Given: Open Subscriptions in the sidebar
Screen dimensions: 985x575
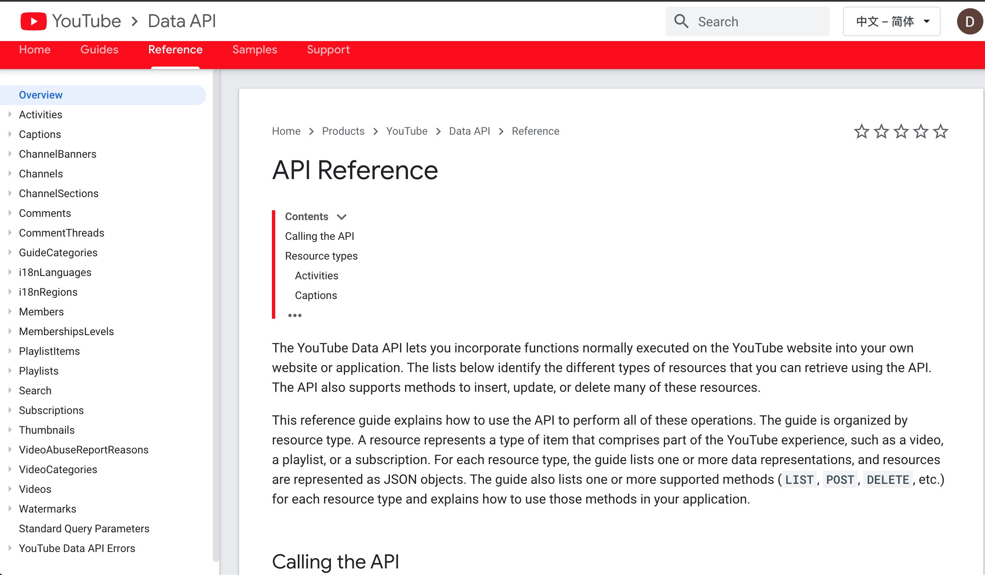Looking at the screenshot, I should pos(51,410).
